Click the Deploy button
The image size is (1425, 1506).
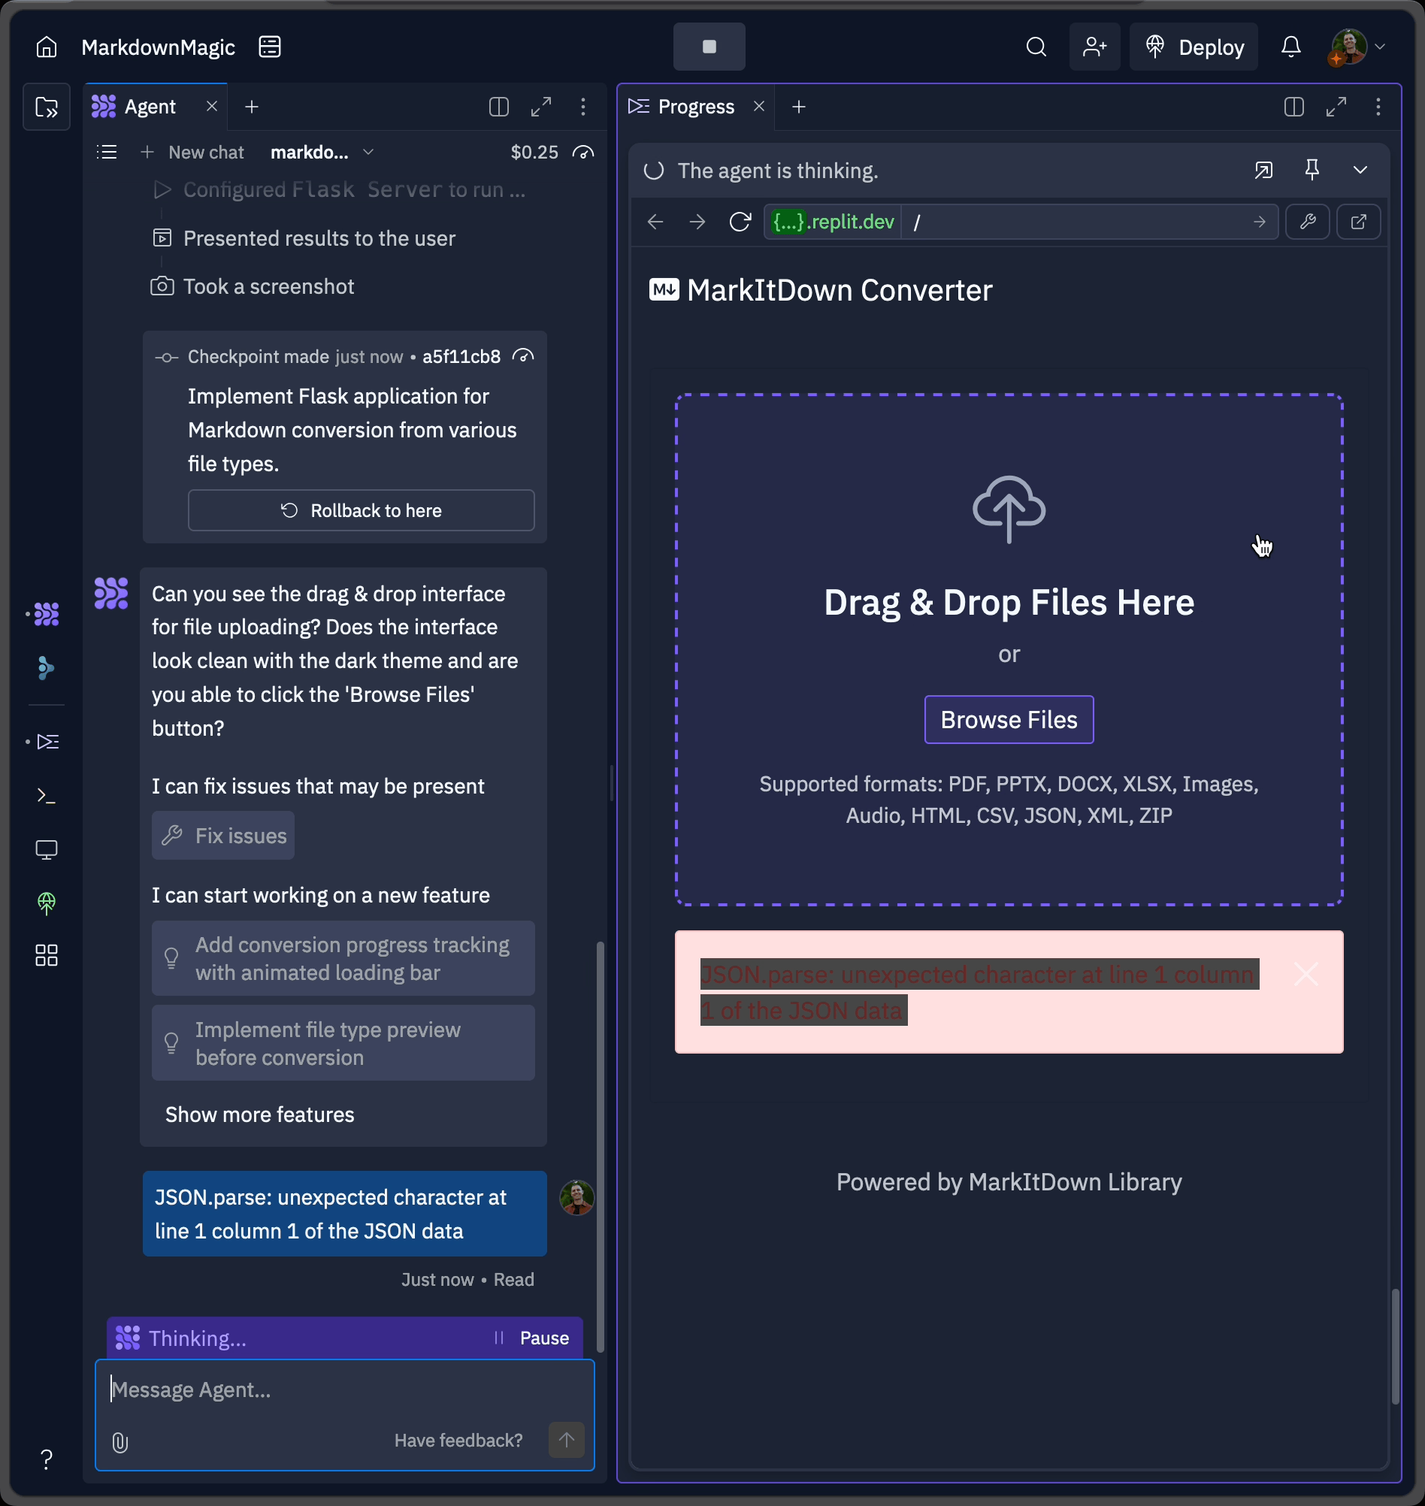(x=1194, y=47)
